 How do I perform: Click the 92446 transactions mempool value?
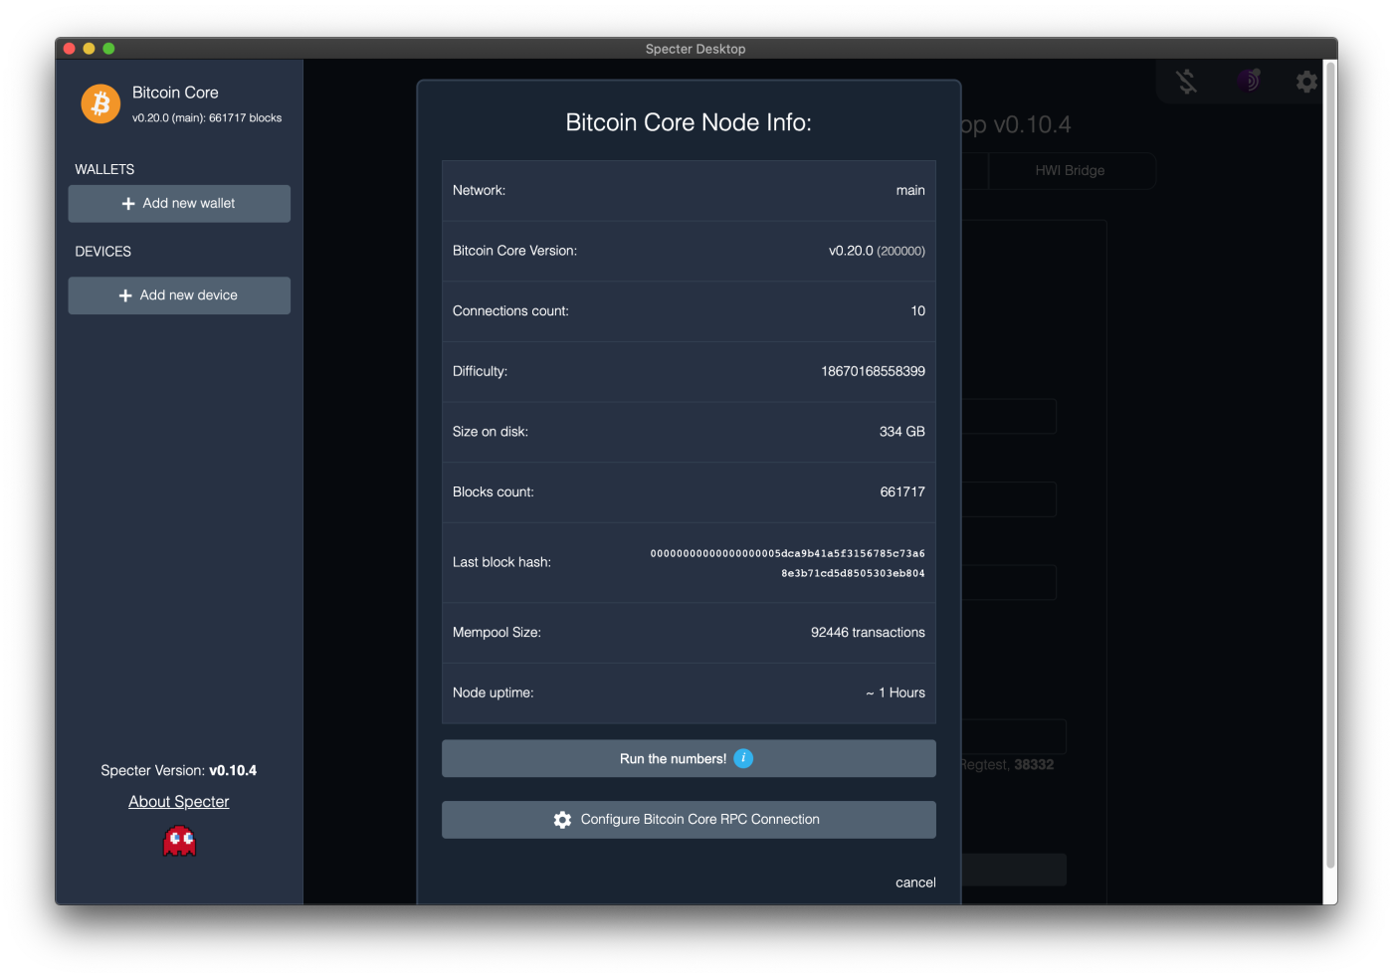(868, 633)
